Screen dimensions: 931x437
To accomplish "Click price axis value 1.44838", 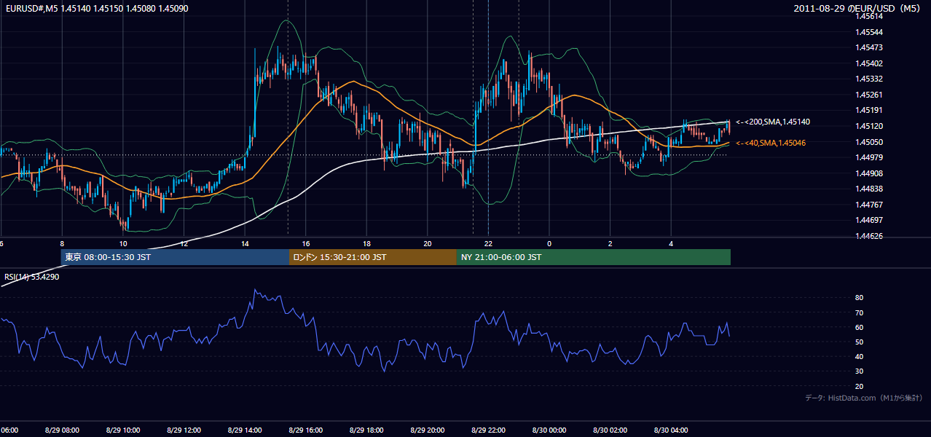I will pos(870,189).
